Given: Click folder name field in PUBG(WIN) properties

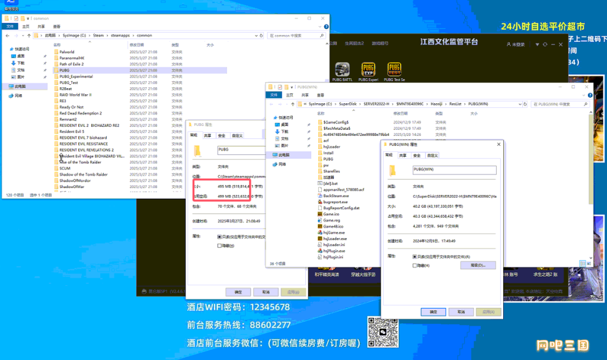Looking at the screenshot, I should pyautogui.click(x=455, y=170).
